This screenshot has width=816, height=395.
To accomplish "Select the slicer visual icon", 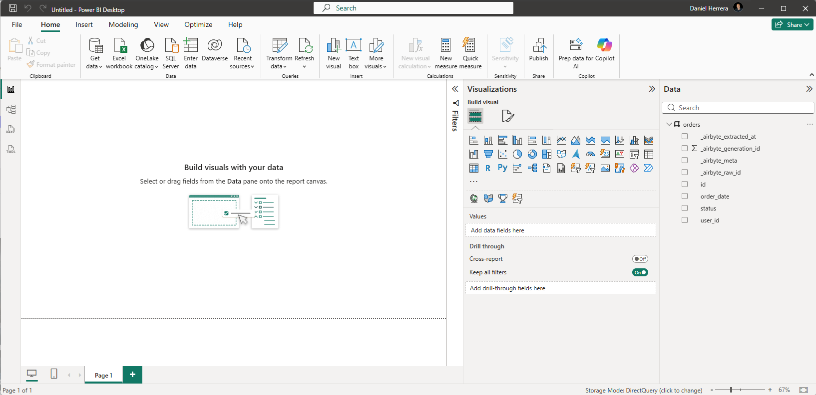I will pyautogui.click(x=634, y=154).
